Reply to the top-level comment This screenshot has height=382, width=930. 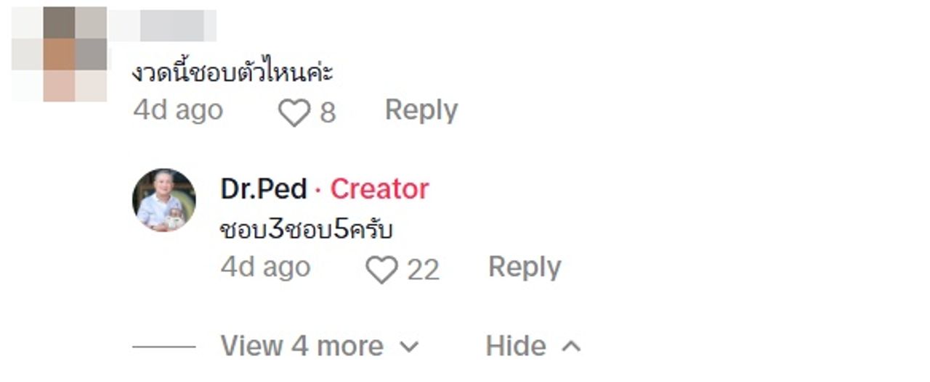(x=421, y=110)
